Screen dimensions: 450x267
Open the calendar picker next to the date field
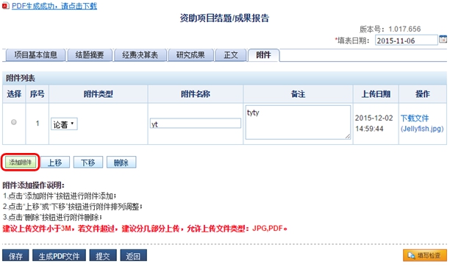(x=443, y=39)
